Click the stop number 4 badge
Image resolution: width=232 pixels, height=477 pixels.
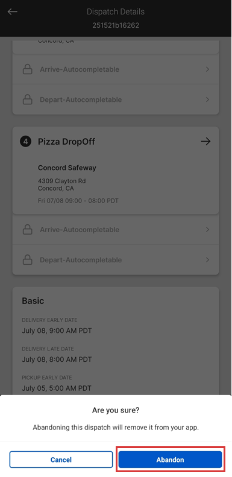click(x=25, y=142)
